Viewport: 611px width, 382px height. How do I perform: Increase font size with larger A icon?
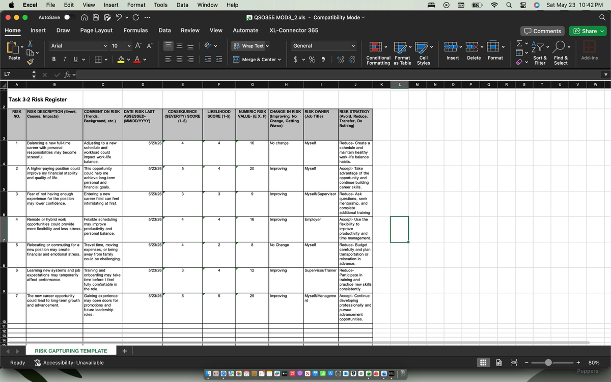click(140, 46)
